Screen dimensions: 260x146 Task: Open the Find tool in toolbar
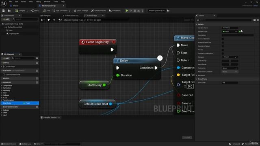[47, 11]
